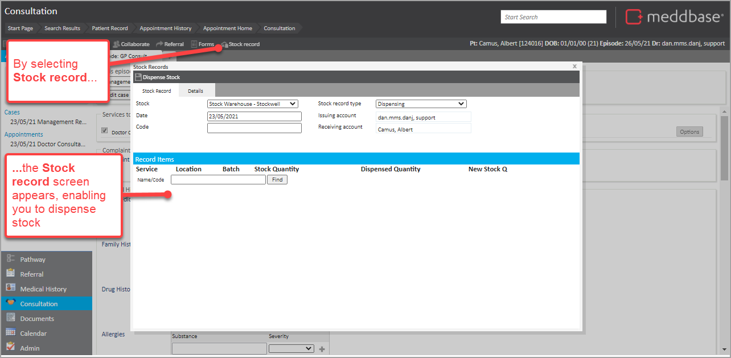Click the page vertical scrollbar thumb
The width and height of the screenshot is (731, 358).
click(724, 148)
